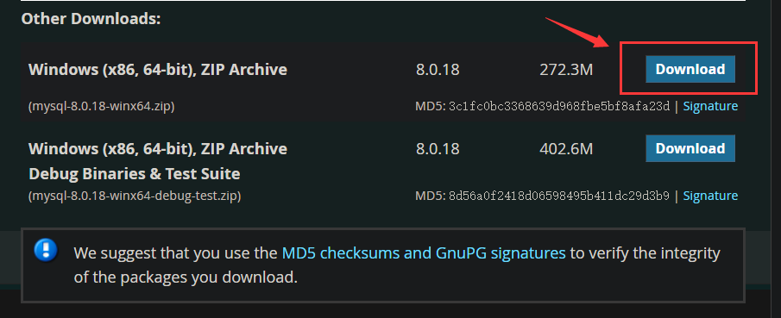The image size is (781, 318).
Task: Click the red arrow annotation
Action: [579, 33]
